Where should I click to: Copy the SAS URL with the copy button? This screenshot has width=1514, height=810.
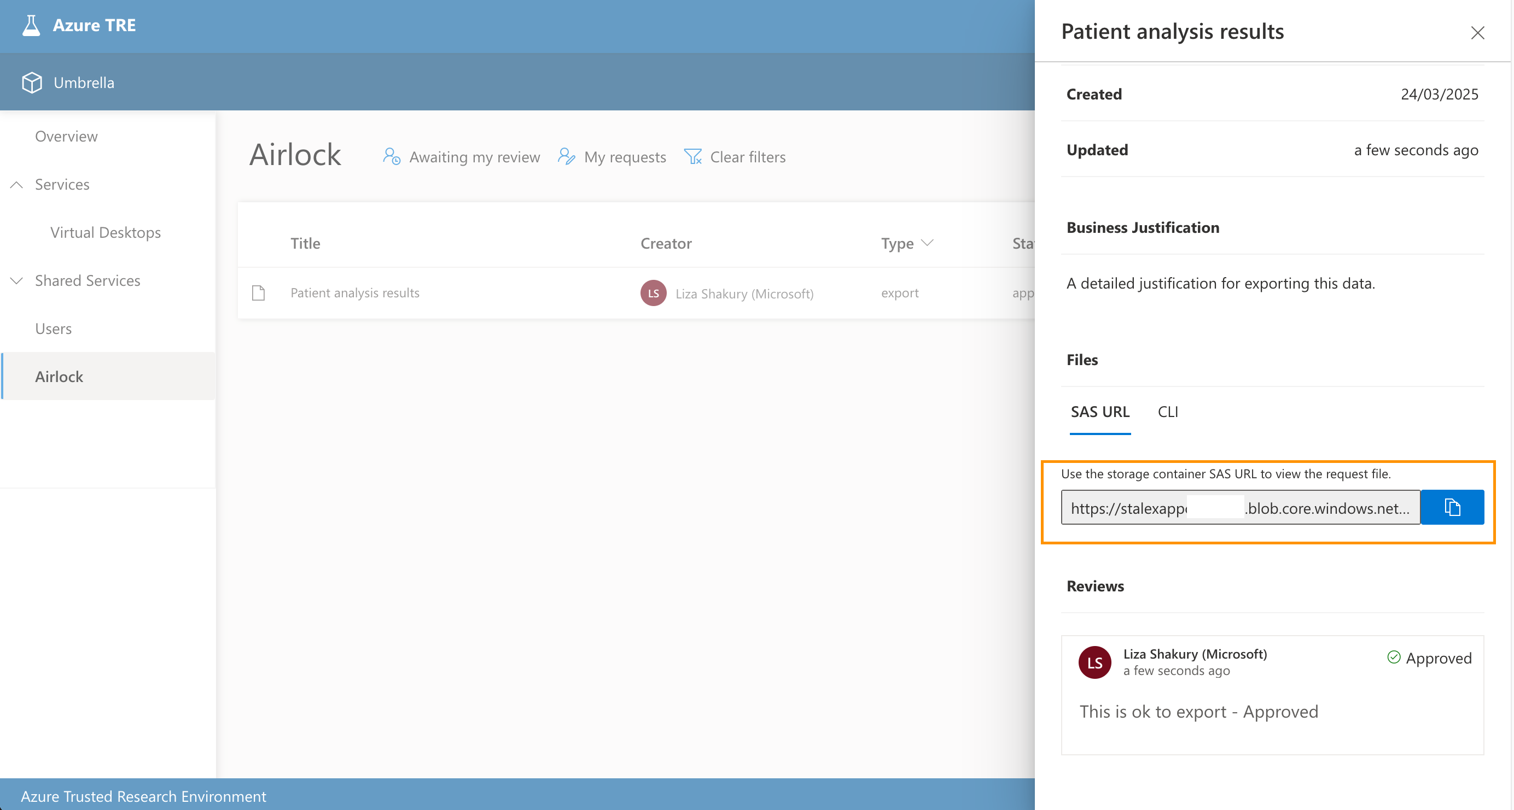pos(1452,507)
